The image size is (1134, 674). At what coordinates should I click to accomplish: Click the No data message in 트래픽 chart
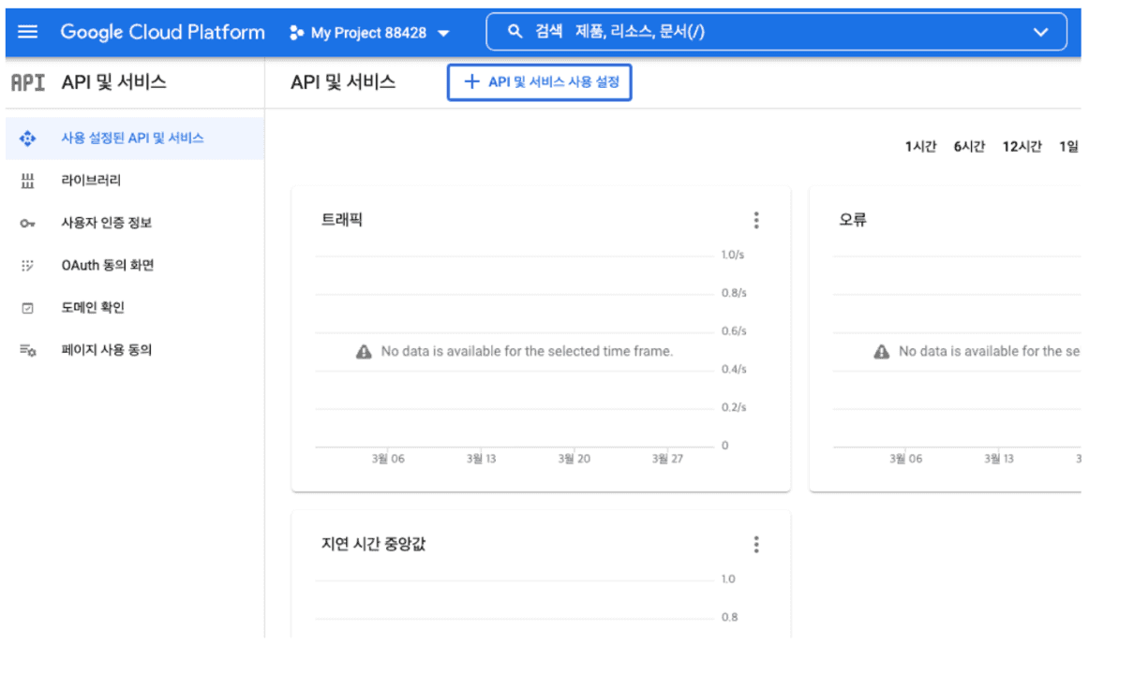[527, 351]
